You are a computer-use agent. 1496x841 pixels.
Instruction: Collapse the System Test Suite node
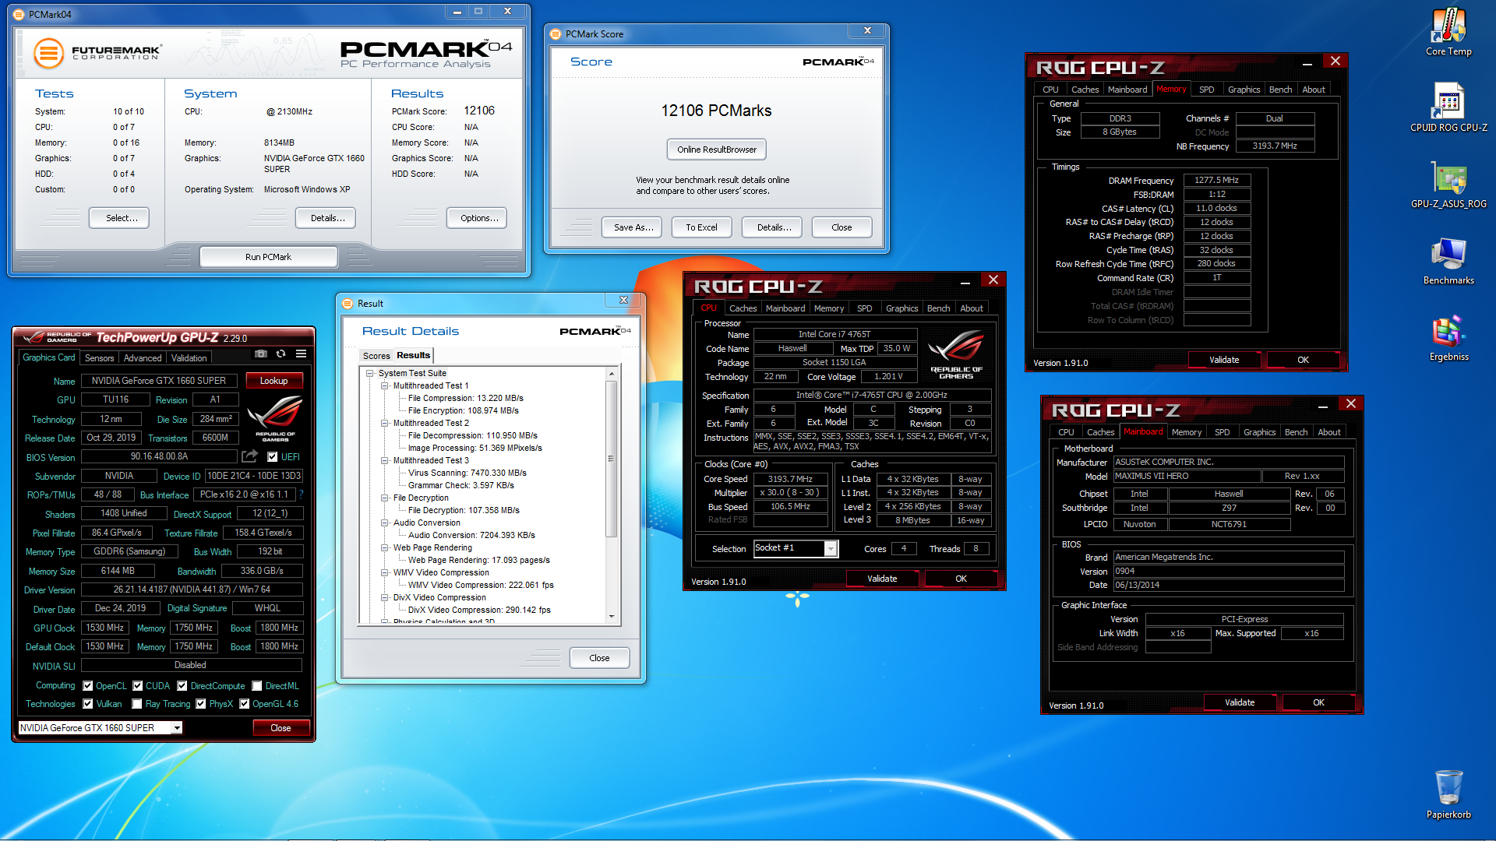[x=370, y=374]
